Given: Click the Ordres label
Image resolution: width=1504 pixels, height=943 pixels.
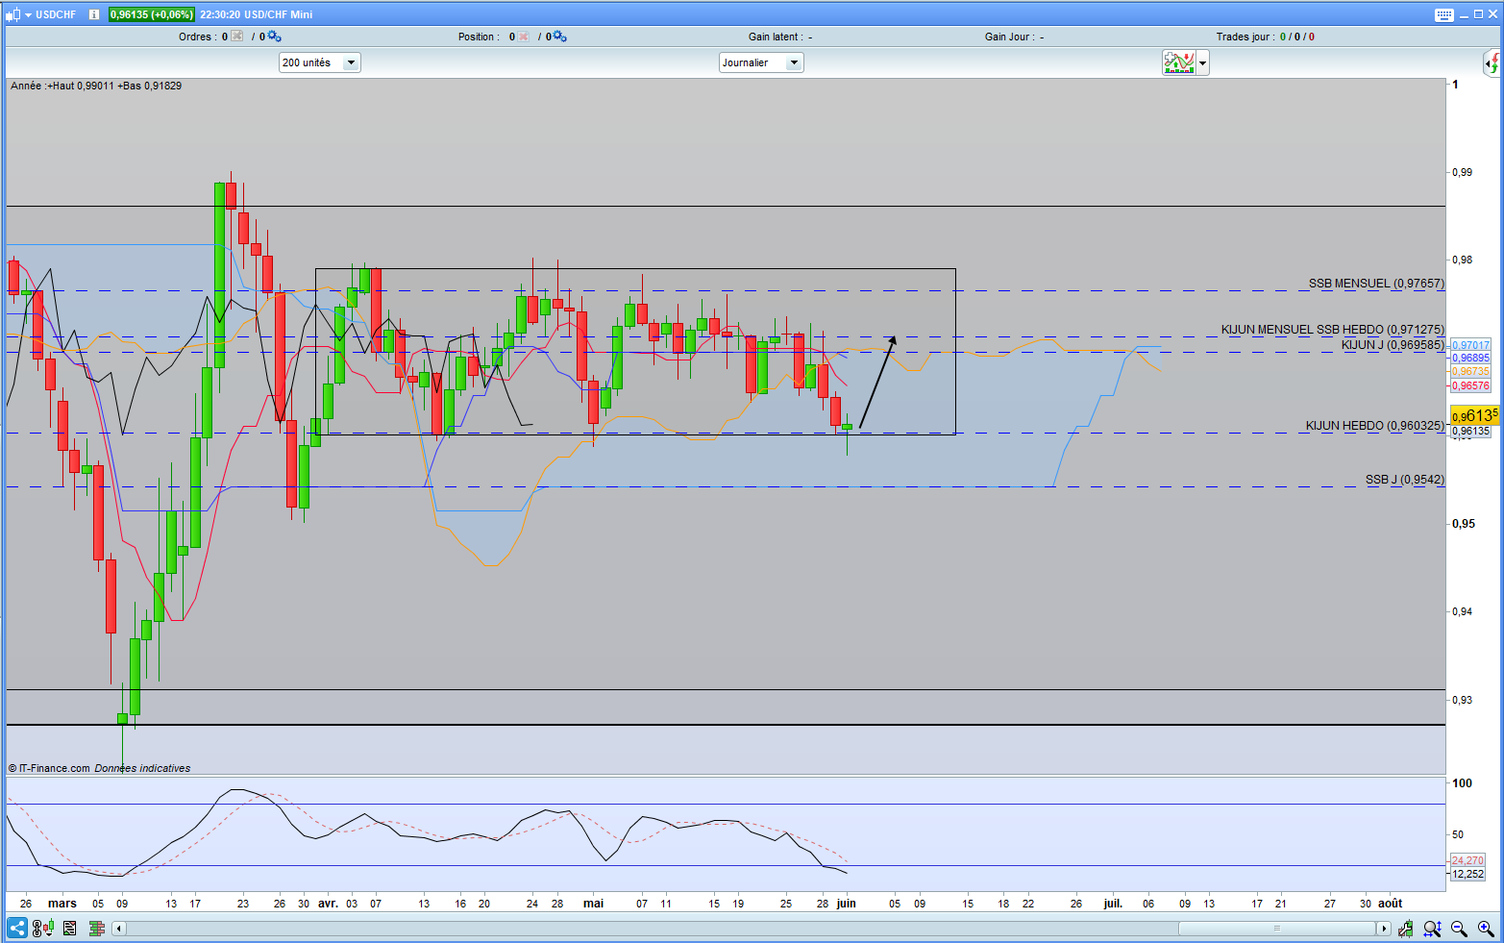Looking at the screenshot, I should (197, 37).
